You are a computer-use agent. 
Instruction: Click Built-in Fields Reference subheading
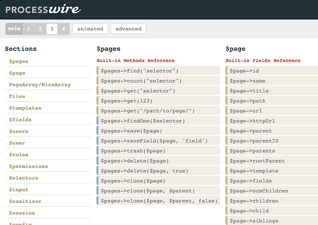(263, 60)
